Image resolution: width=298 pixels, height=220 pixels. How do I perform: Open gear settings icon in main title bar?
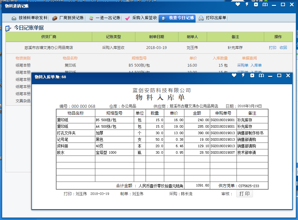coord(256,5)
